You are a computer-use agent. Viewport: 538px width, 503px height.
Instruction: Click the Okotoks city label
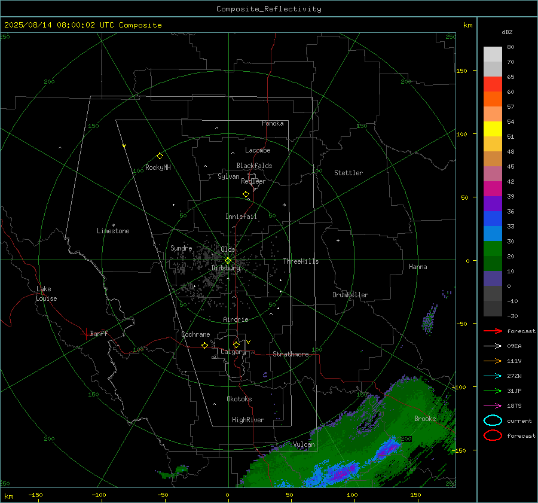[x=239, y=399]
